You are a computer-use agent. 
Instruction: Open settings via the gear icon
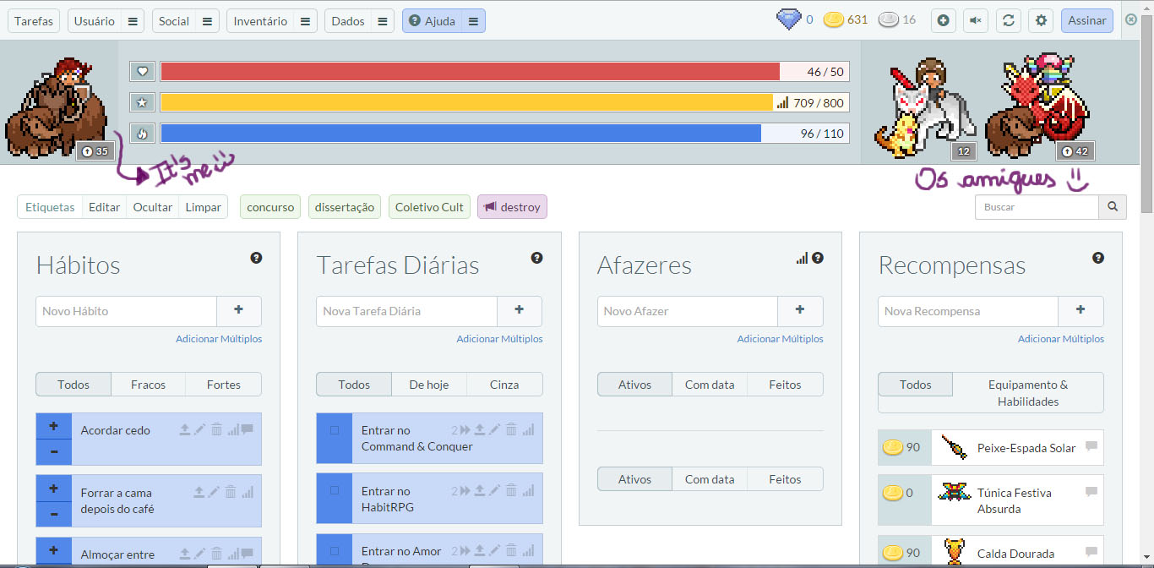point(1041,20)
